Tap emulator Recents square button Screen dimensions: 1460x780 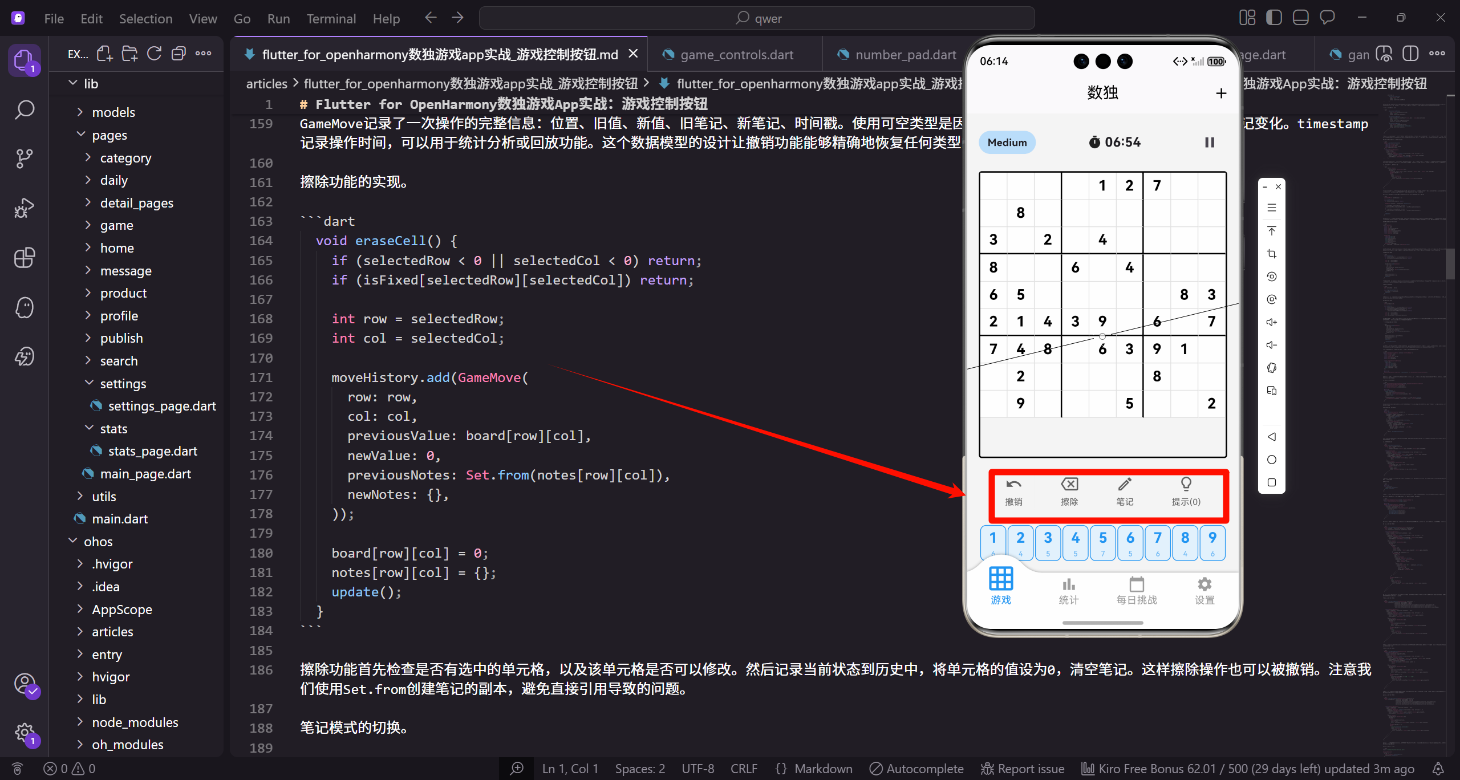click(x=1271, y=482)
